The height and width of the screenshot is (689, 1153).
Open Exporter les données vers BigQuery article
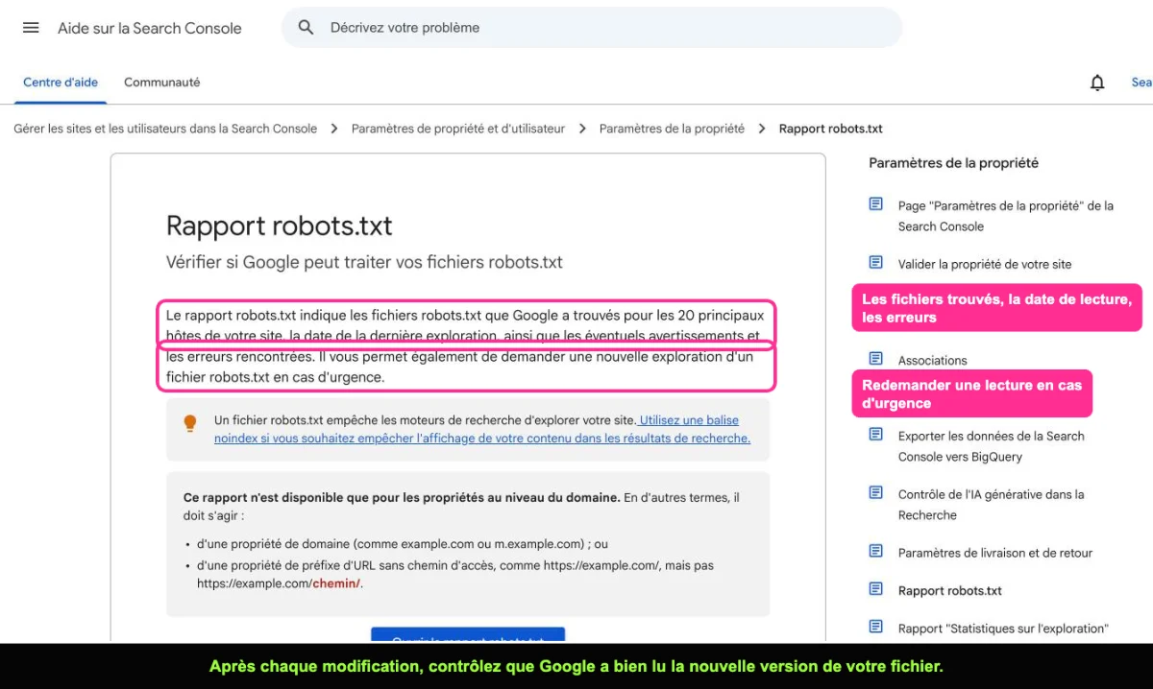pyautogui.click(x=992, y=446)
